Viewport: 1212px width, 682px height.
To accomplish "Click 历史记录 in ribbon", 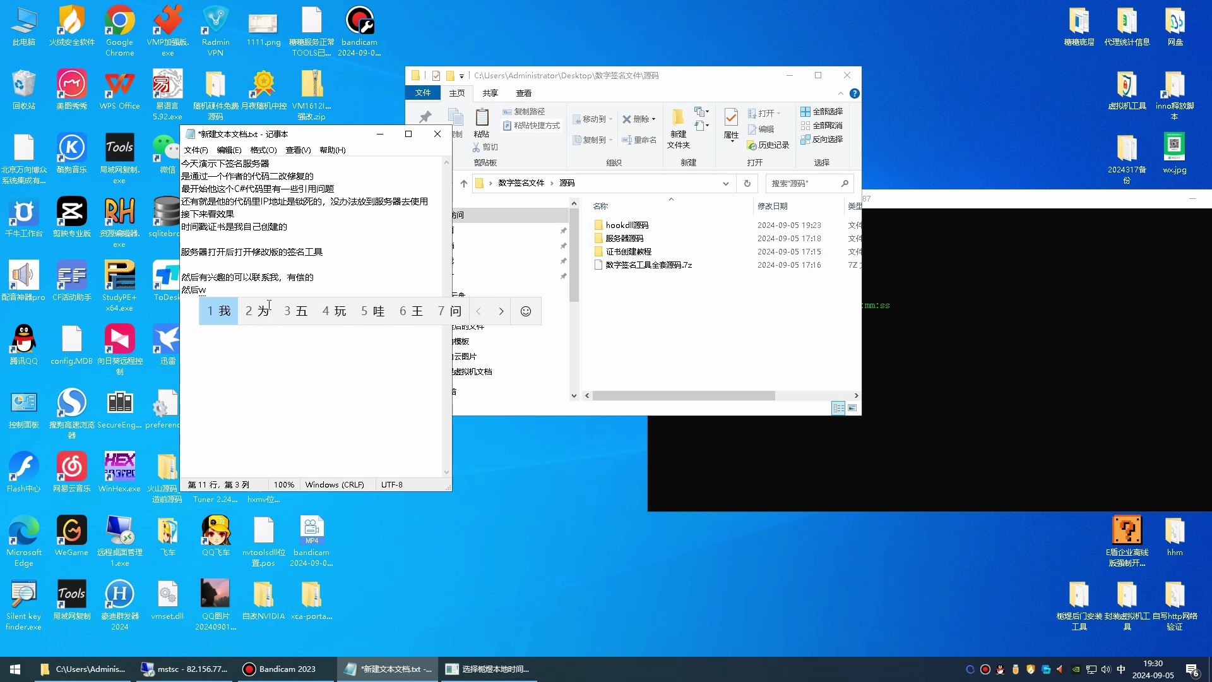I will (768, 145).
